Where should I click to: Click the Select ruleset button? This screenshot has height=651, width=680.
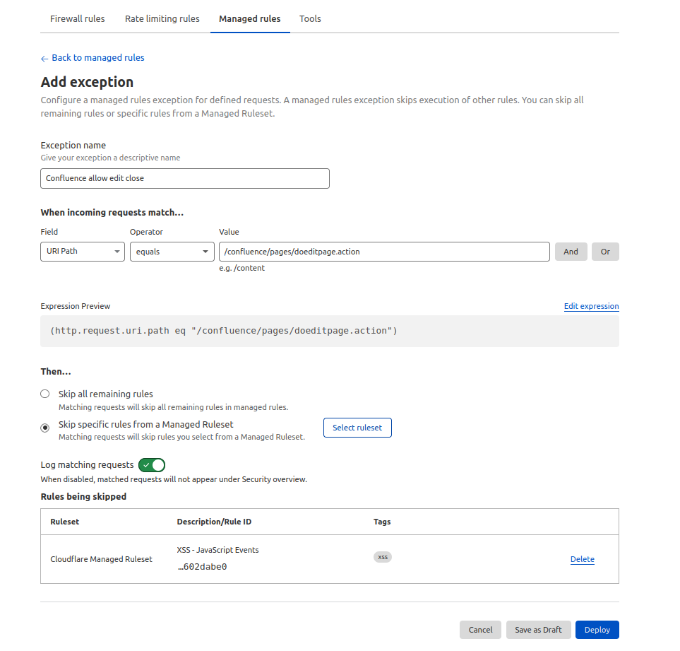click(357, 428)
